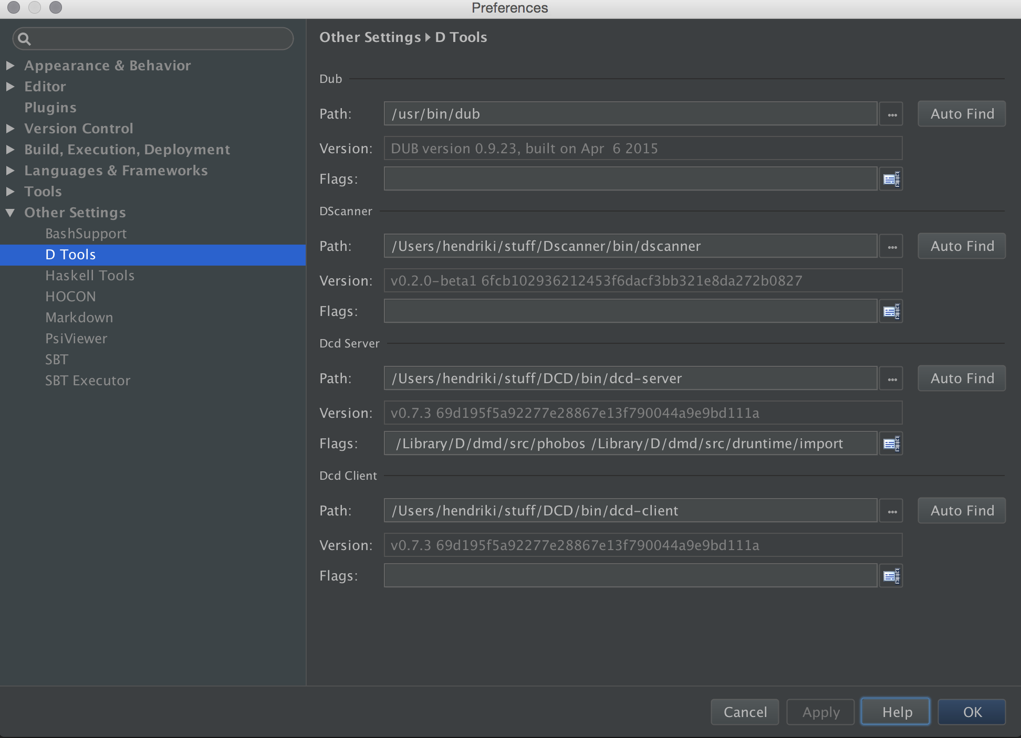Expand Appearance & Behavior section
This screenshot has width=1021, height=738.
click(x=10, y=66)
